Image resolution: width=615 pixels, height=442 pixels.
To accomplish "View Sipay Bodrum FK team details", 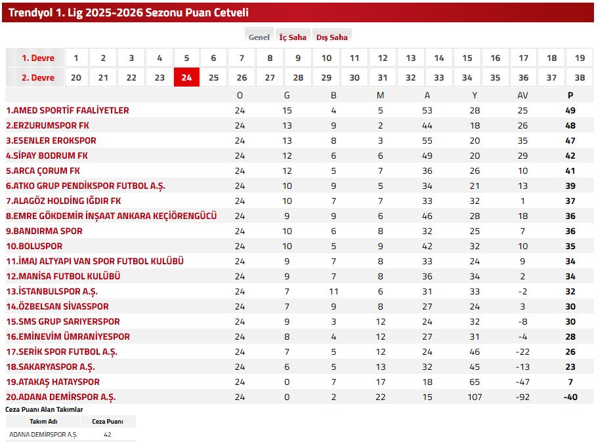I will pyautogui.click(x=47, y=155).
